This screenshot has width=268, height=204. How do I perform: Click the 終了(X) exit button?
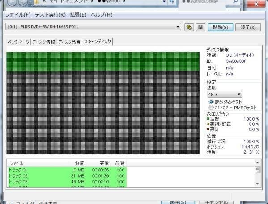(248, 27)
